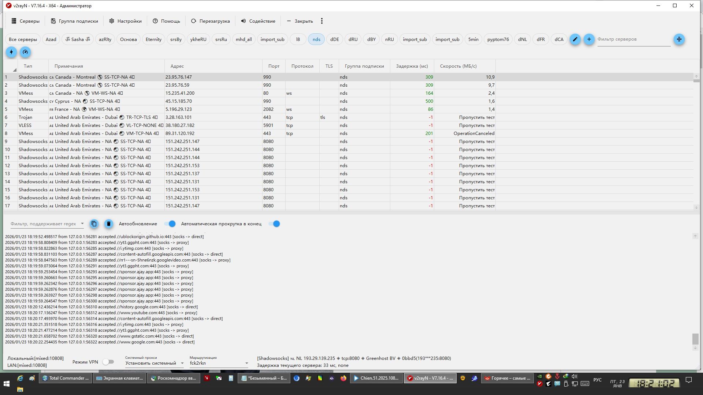Open Экранная клавиатура taskbar window
This screenshot has width=703, height=395.
coord(120,378)
